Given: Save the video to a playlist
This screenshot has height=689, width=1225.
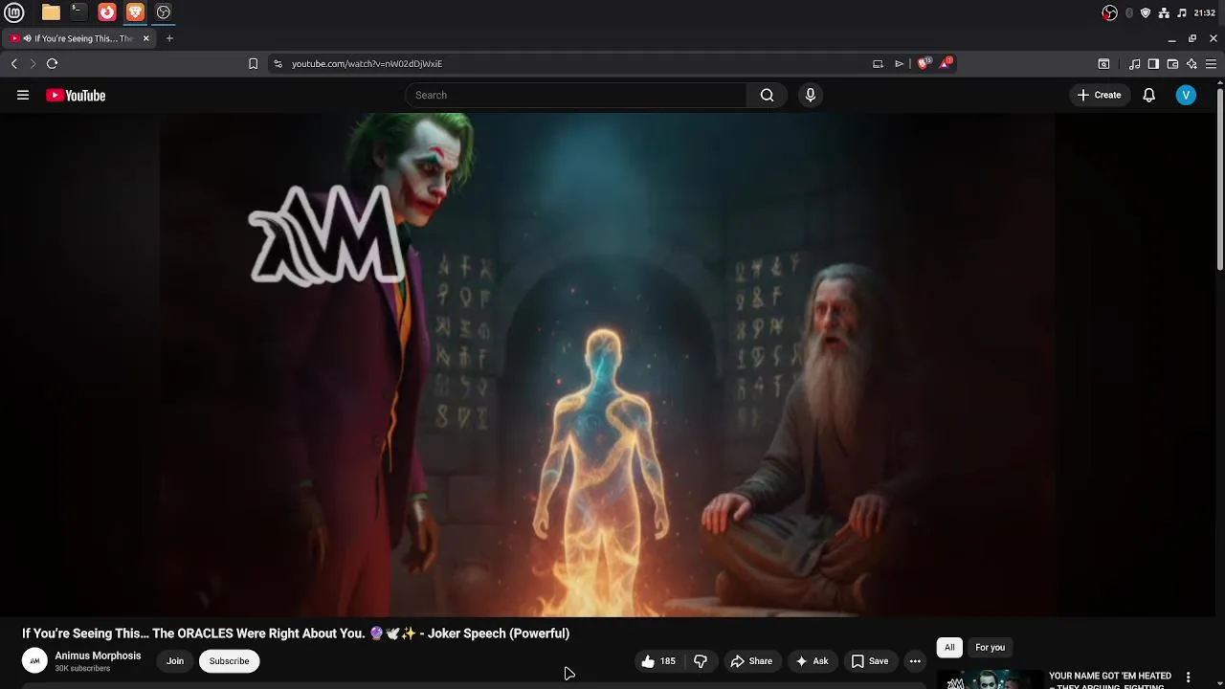Looking at the screenshot, I should tap(870, 661).
